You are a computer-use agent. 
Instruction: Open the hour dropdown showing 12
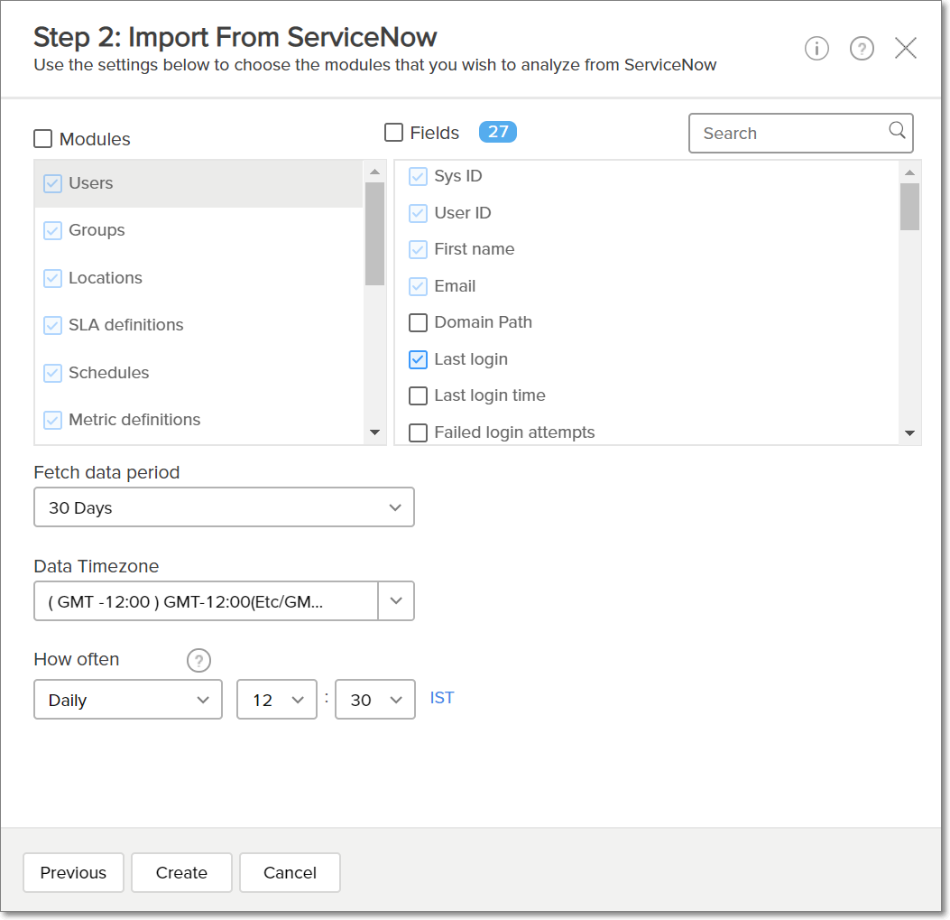coord(277,699)
